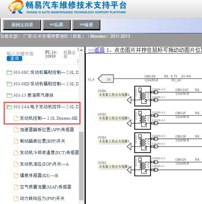Click wire label CBB12R in diagram
The height and width of the screenshot is (204, 202).
click(x=181, y=136)
